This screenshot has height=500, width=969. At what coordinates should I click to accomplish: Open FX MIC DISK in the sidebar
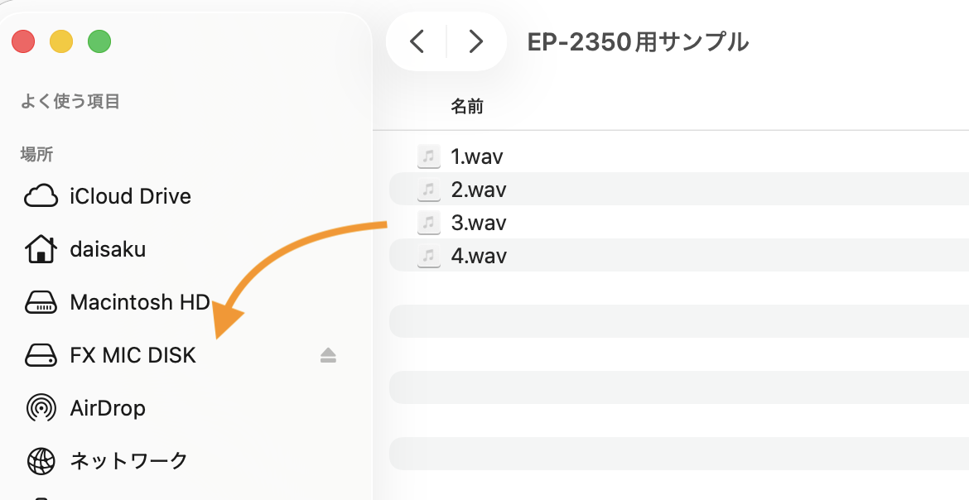coord(133,355)
